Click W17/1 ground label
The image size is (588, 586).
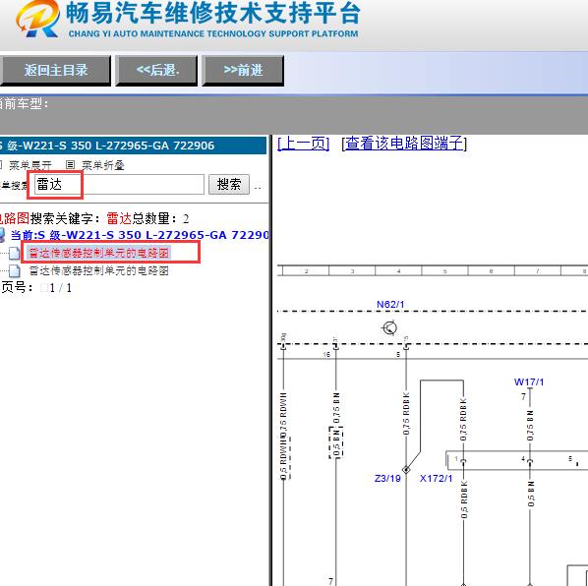coord(529,382)
